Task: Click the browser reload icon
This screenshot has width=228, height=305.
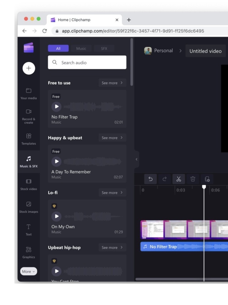Action: [x=45, y=31]
